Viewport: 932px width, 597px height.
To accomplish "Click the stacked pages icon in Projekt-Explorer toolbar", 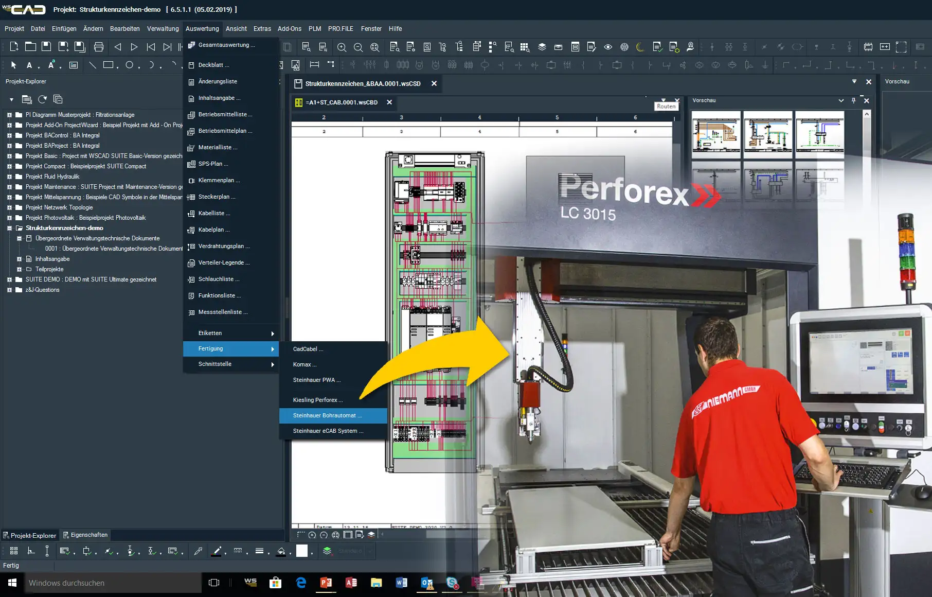I will [58, 99].
